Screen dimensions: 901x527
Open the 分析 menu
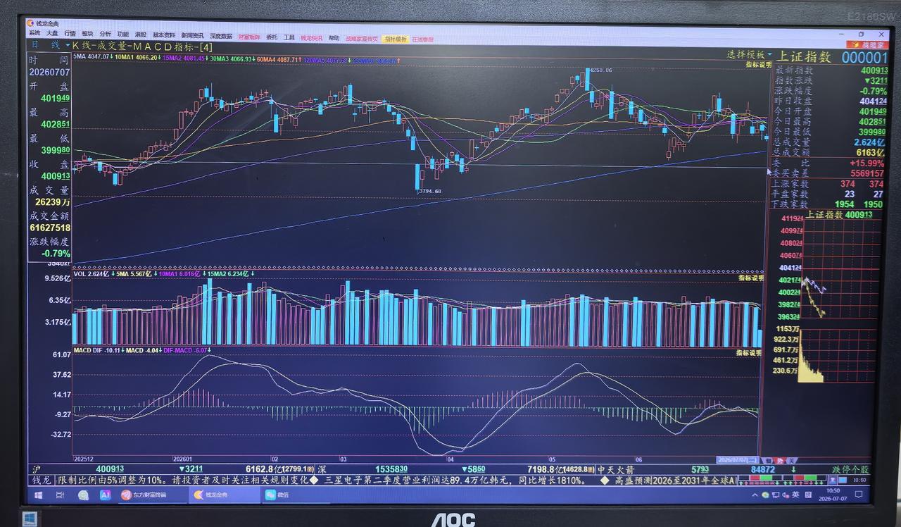[105, 34]
